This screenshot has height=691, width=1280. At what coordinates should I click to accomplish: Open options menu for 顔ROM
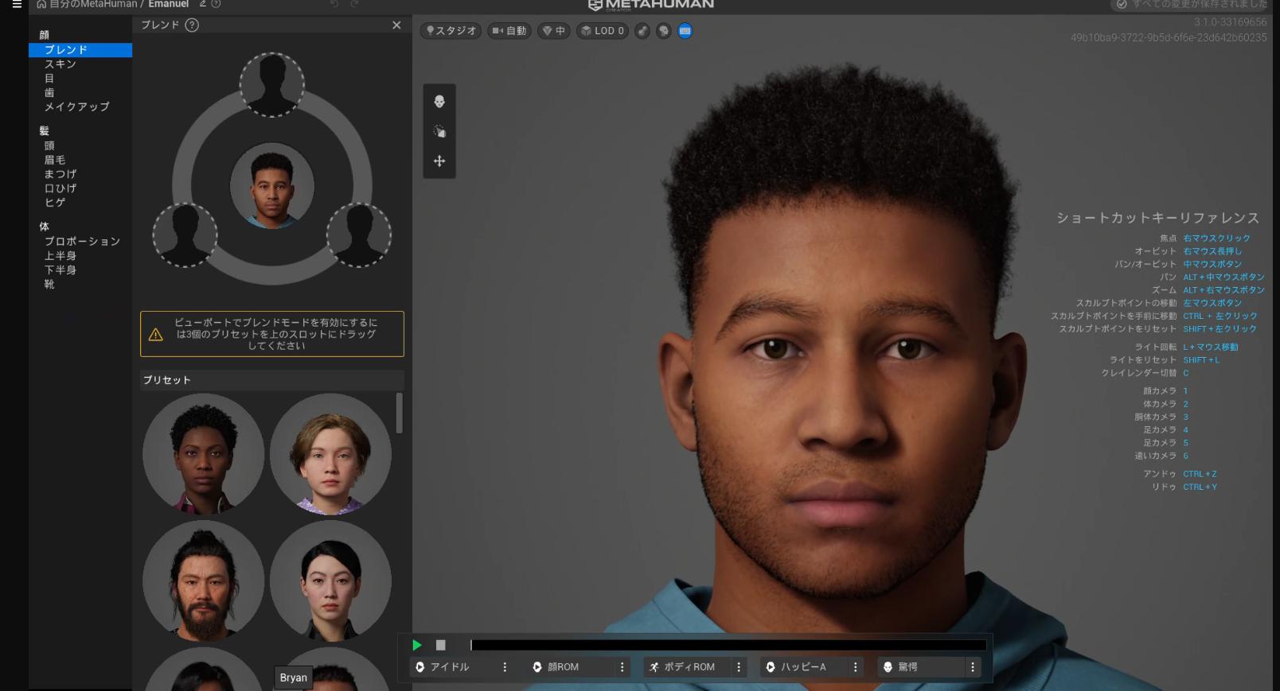pos(622,667)
